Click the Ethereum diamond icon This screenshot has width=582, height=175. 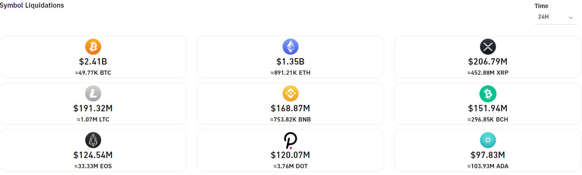tap(291, 47)
